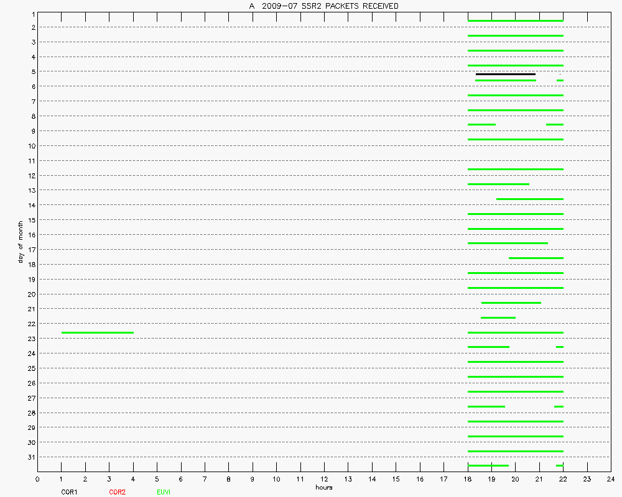Click the green bar spanning hours 1 to 4
The height and width of the screenshot is (497, 622).
point(98,332)
